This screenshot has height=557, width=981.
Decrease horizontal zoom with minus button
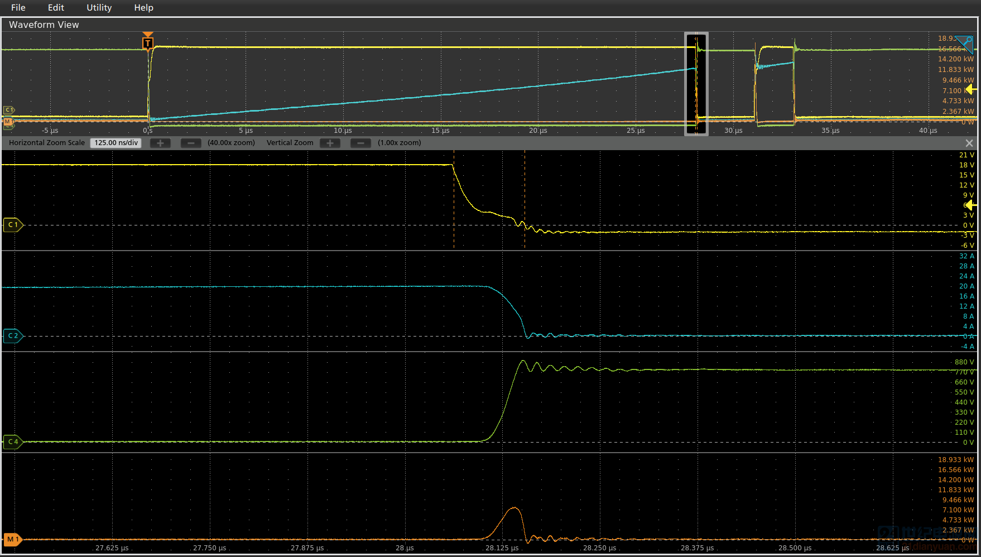(x=191, y=143)
